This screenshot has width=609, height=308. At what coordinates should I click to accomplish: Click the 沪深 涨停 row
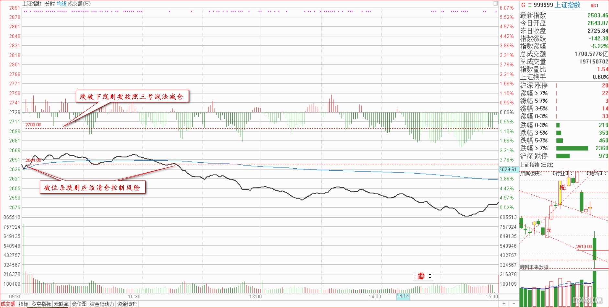pyautogui.click(x=564, y=86)
